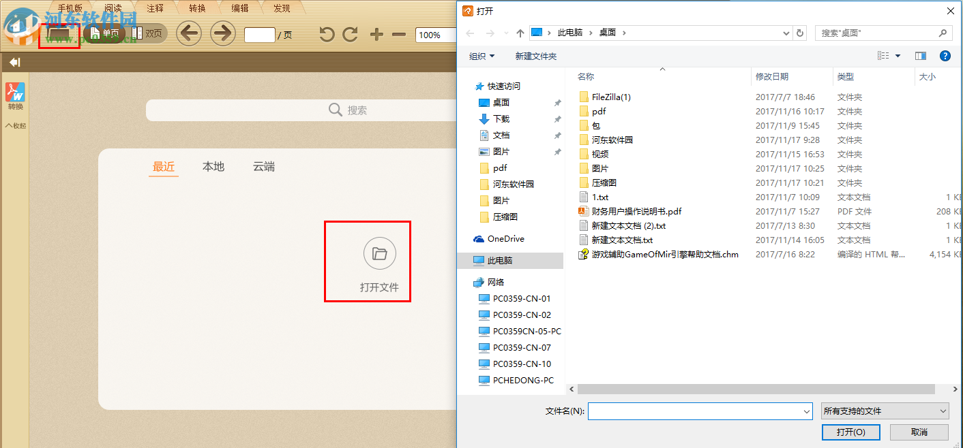Zoom in using the plus icon
This screenshot has height=448, width=963.
(x=376, y=33)
